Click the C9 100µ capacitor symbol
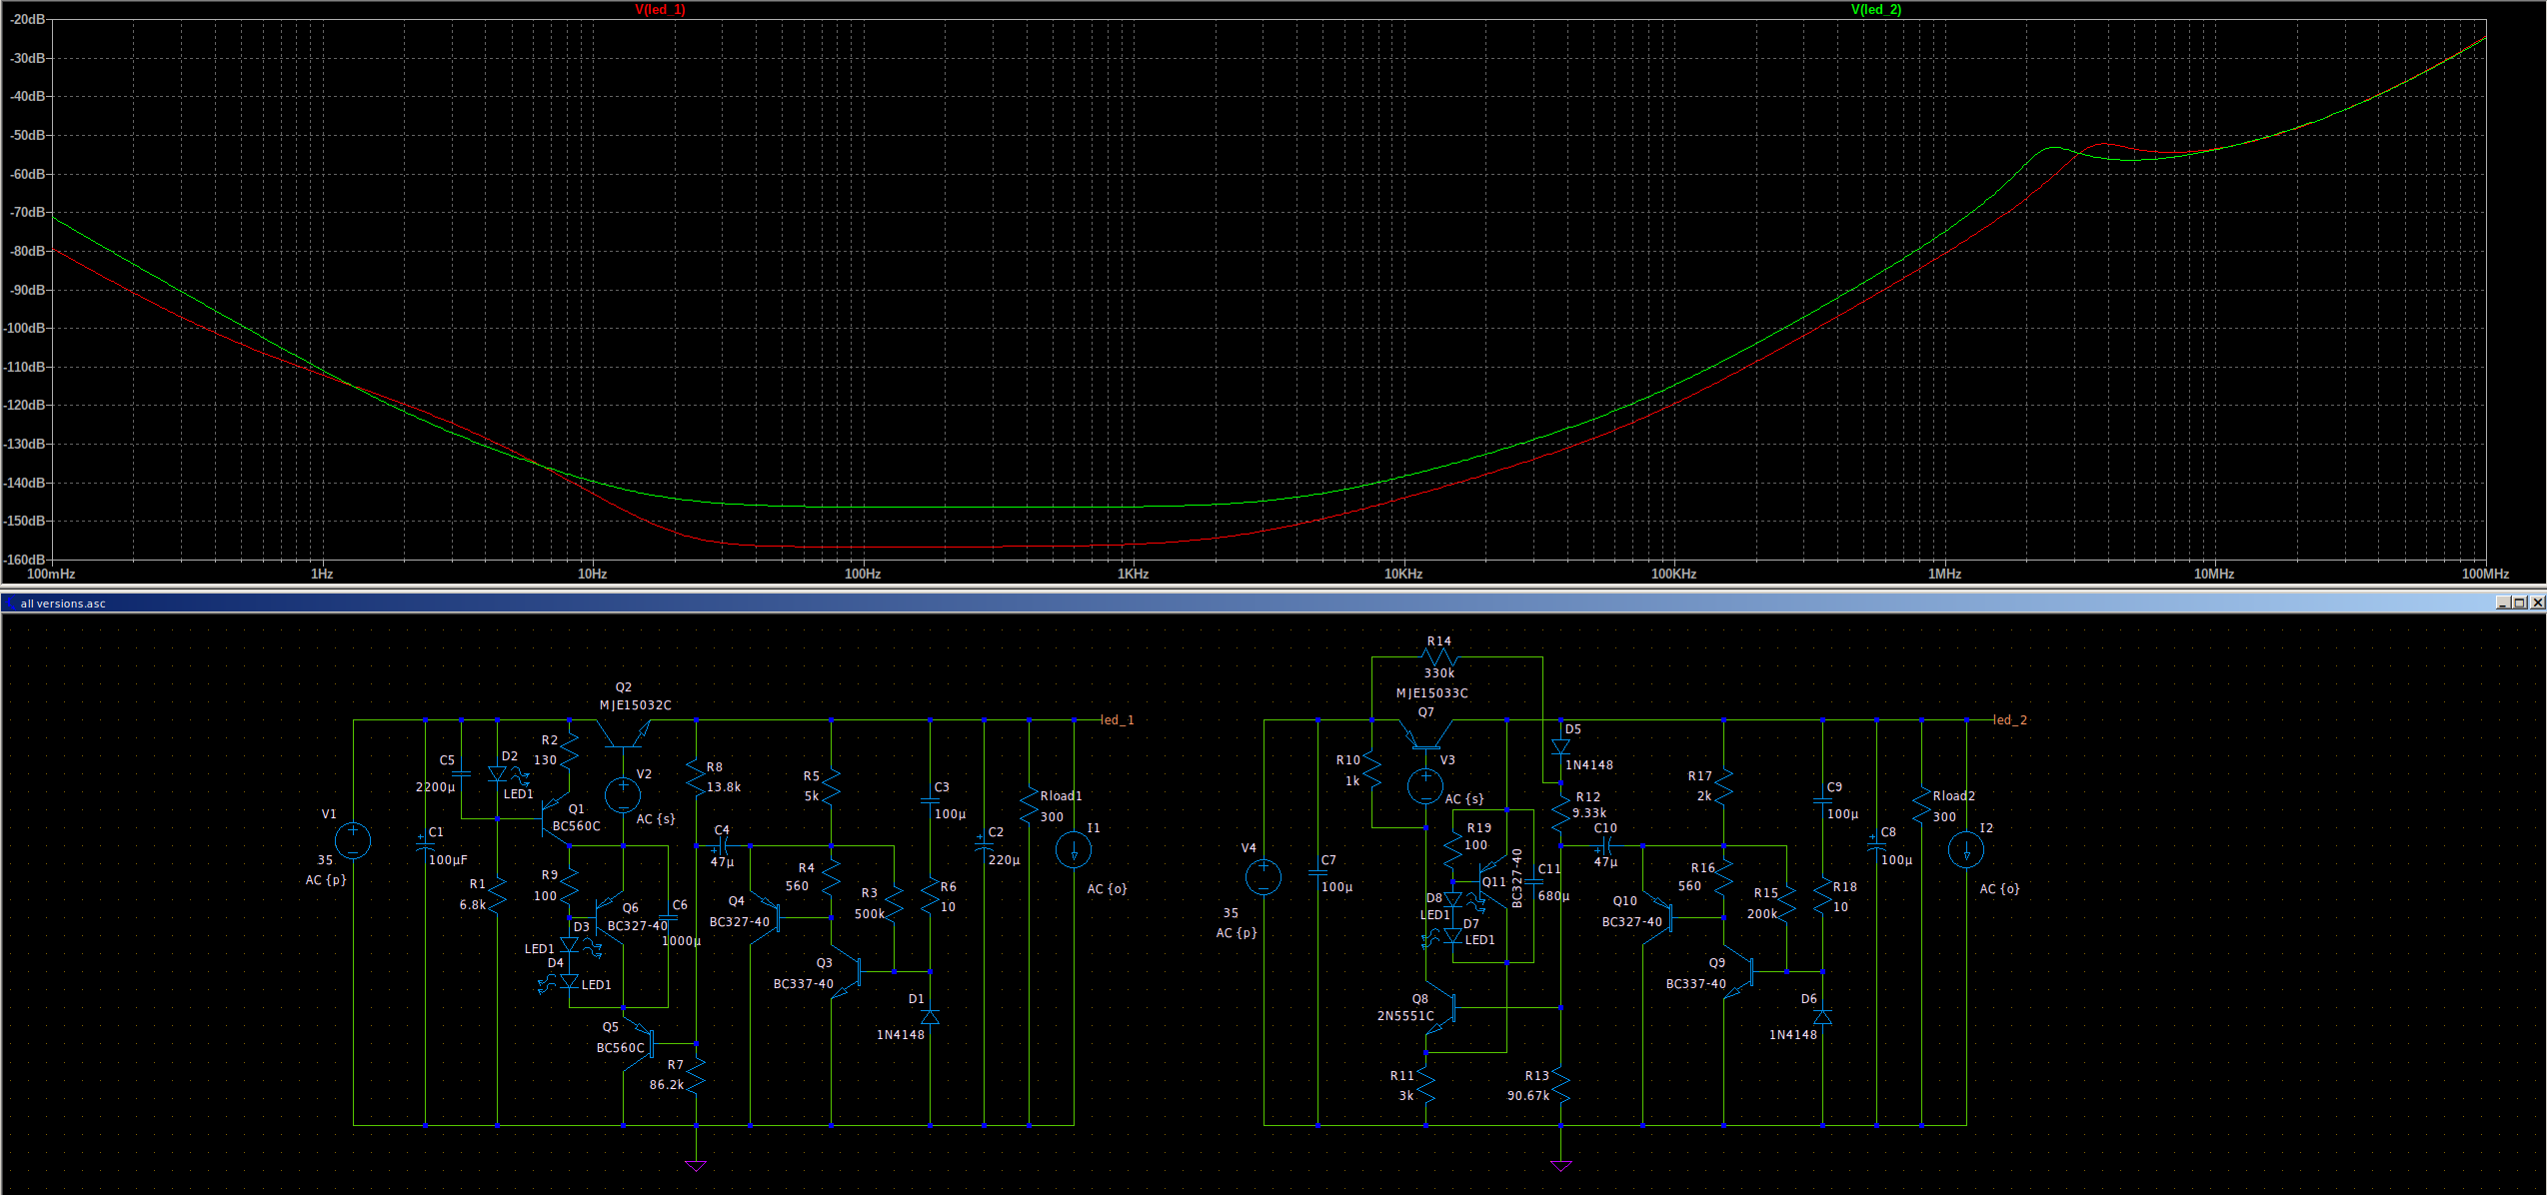 (1823, 800)
